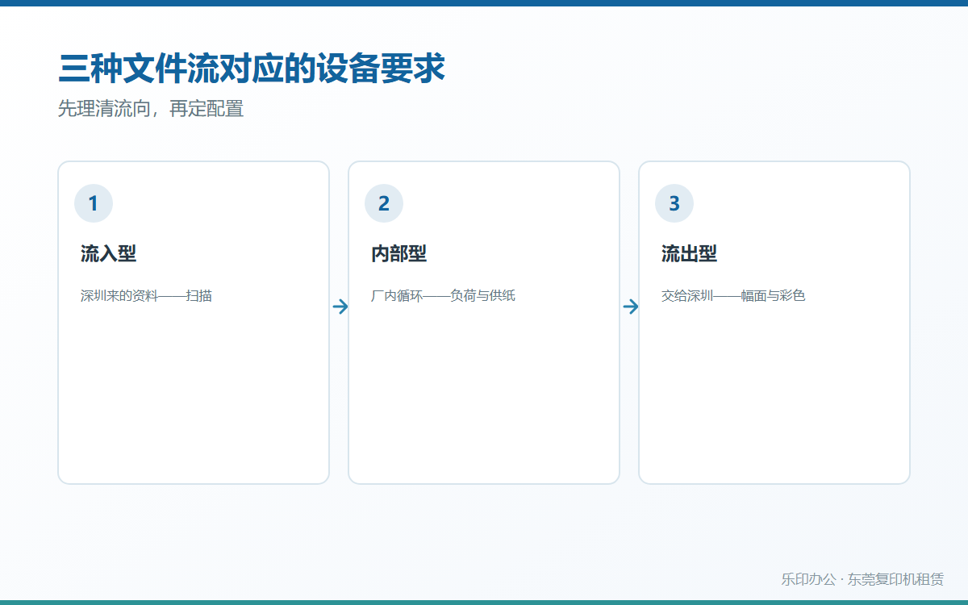Click the number 1 circle badge

point(94,203)
